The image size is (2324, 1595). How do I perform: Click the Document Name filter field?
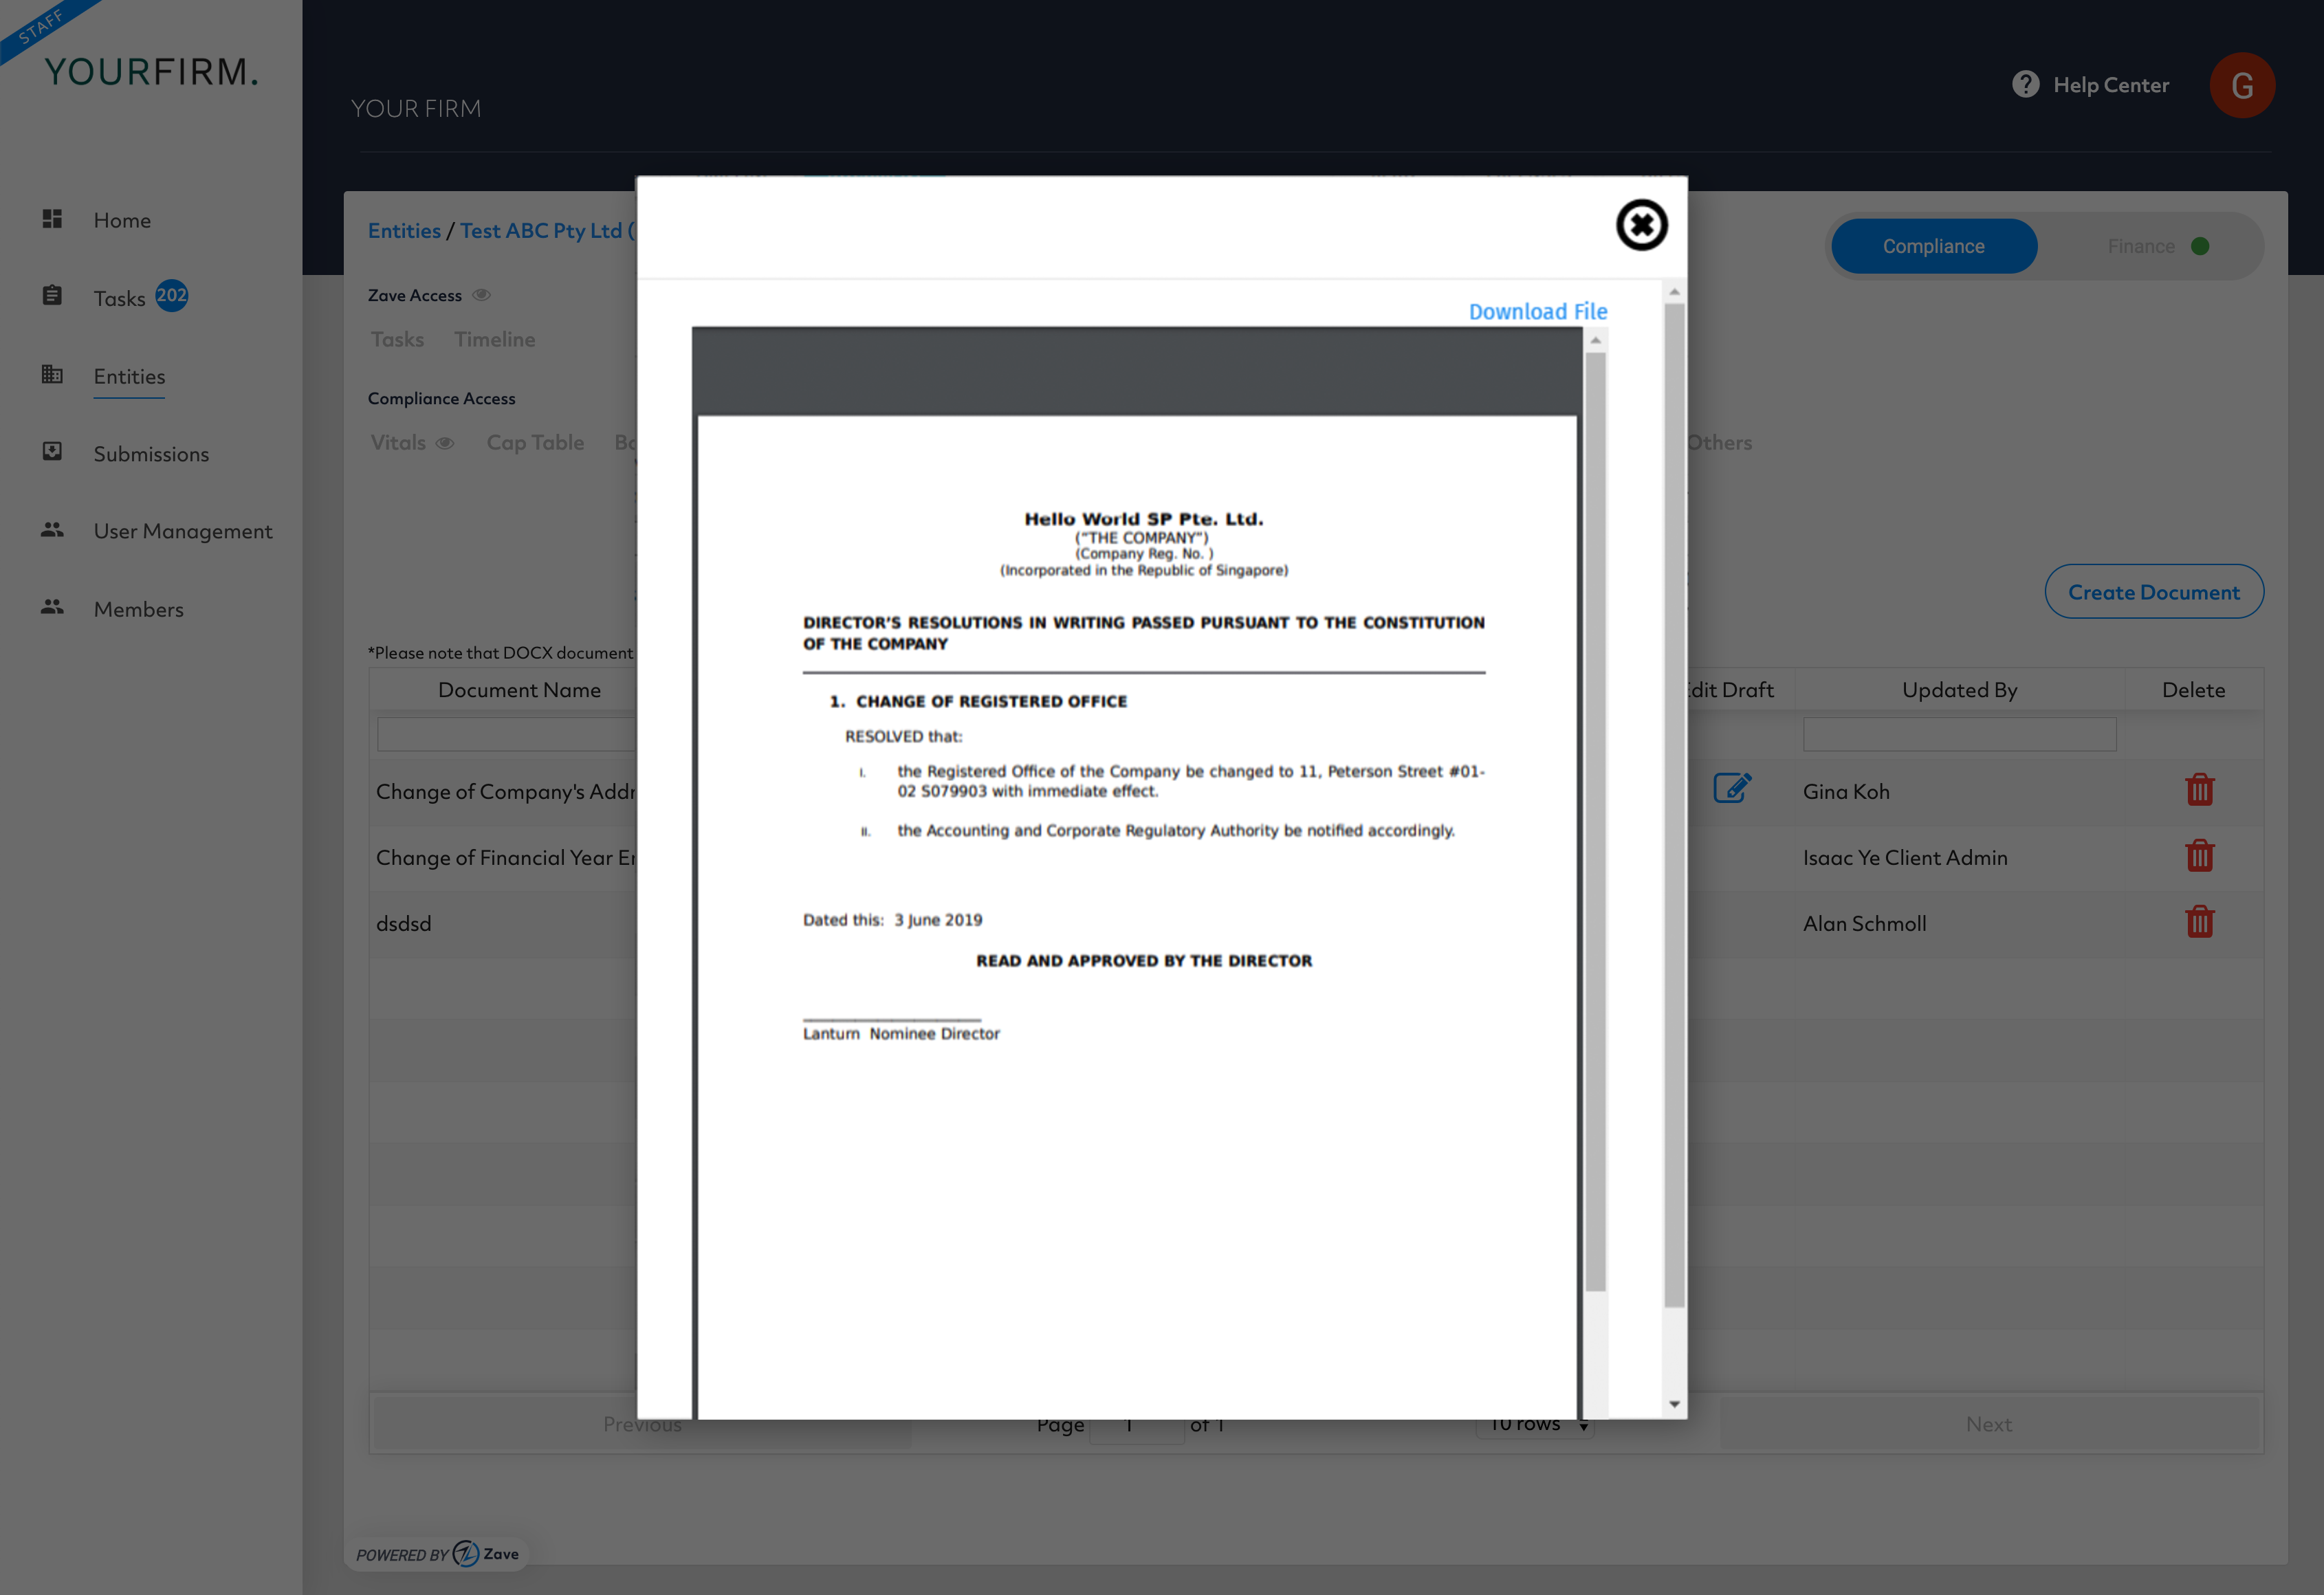[506, 735]
